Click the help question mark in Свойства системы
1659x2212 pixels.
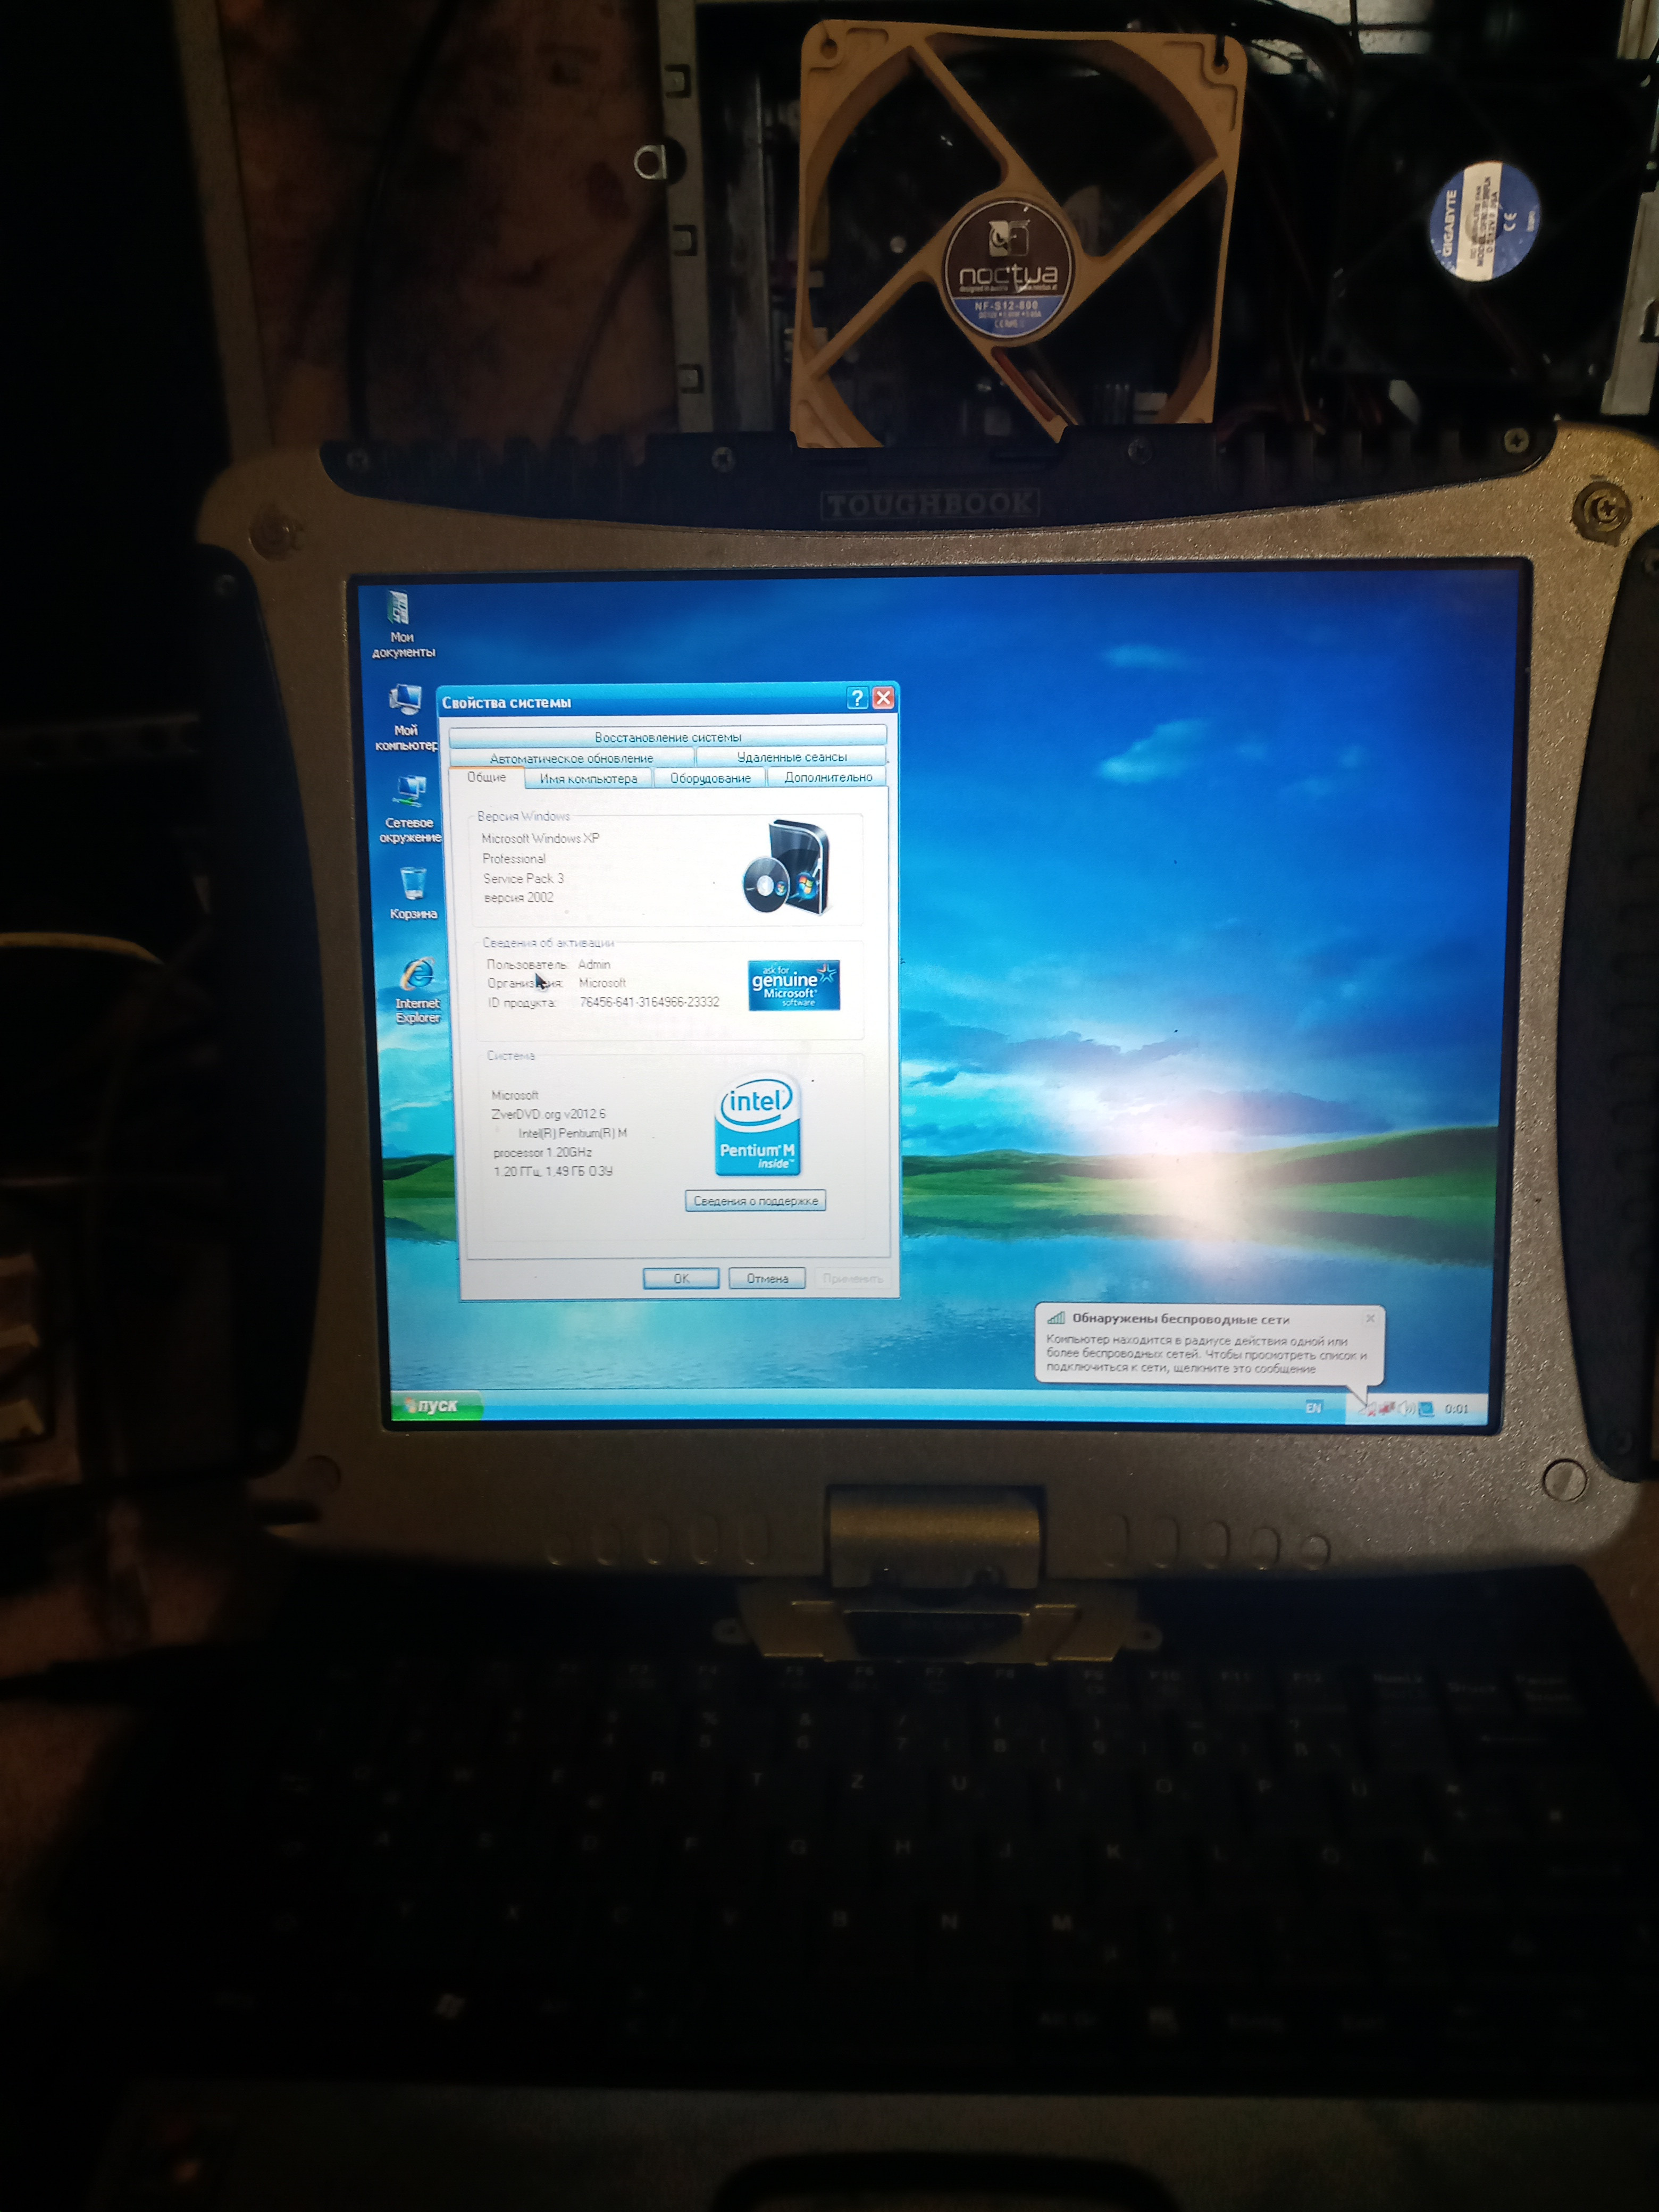click(x=857, y=698)
